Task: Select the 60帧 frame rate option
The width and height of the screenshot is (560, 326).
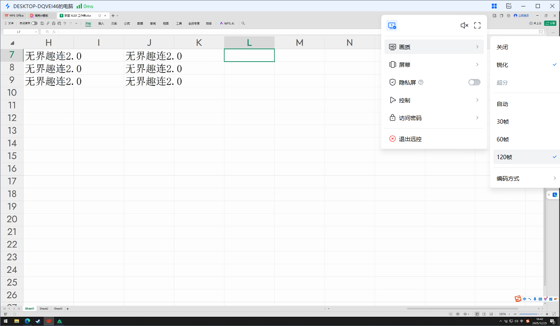Action: tap(503, 139)
